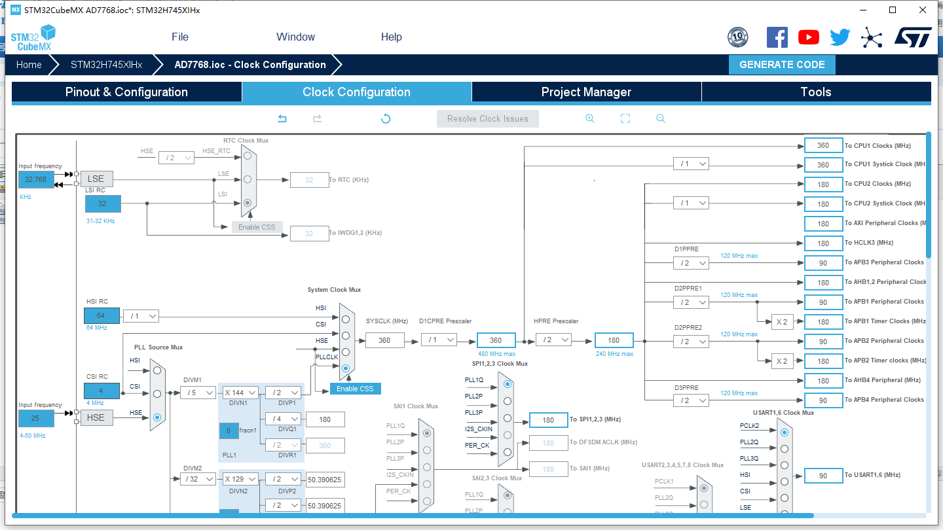
Task: Click the GENERATE CODE button
Action: pyautogui.click(x=782, y=65)
